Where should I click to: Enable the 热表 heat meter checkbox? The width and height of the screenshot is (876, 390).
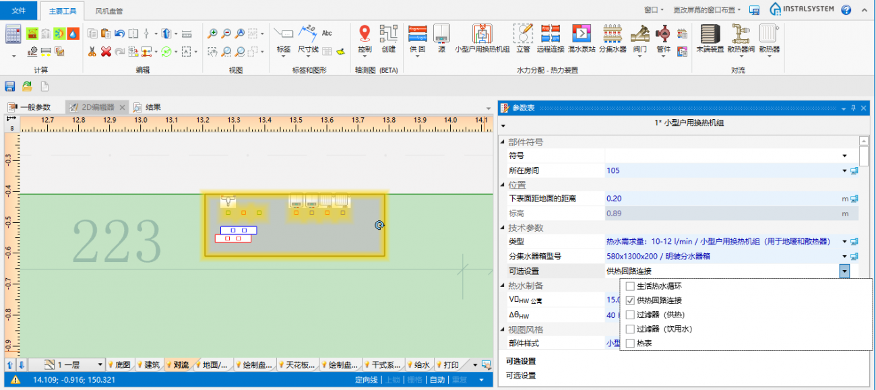pos(630,344)
